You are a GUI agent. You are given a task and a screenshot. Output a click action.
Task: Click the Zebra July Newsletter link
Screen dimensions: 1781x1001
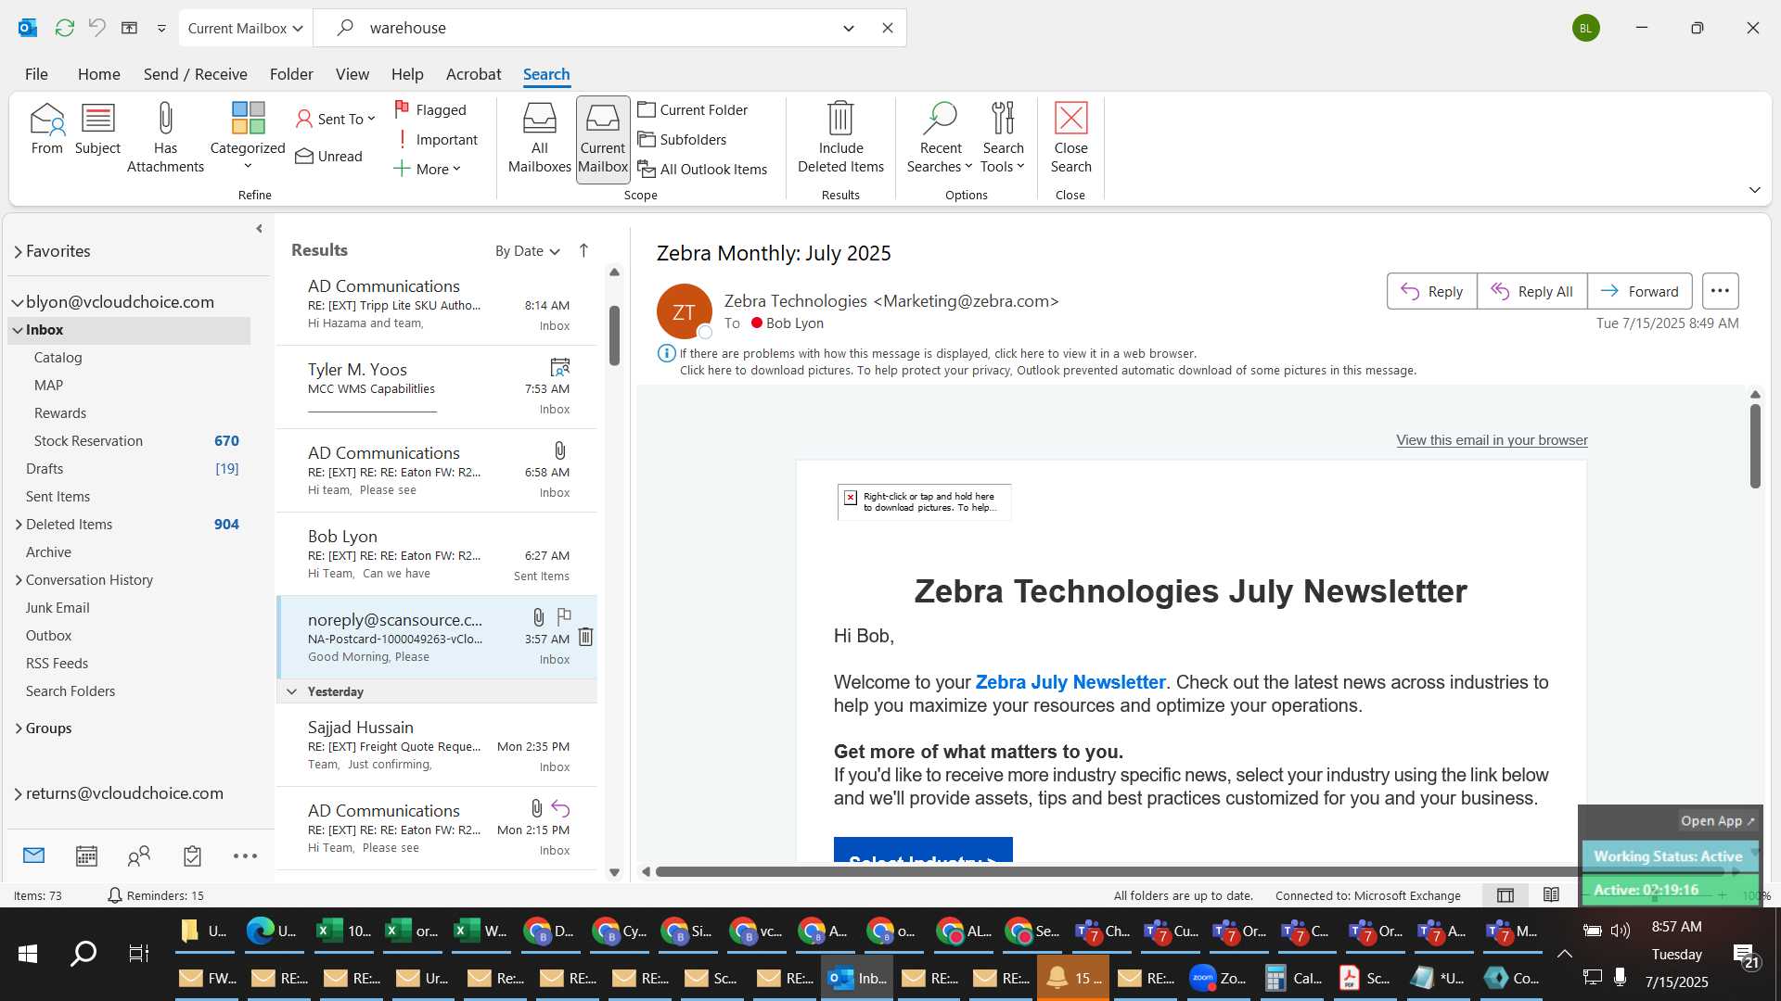pyautogui.click(x=1070, y=682)
